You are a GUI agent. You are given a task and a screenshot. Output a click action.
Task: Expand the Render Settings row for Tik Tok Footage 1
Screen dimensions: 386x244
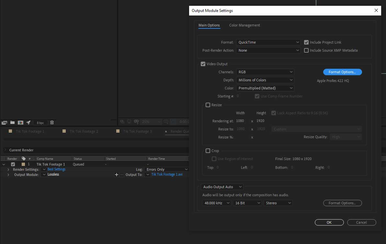(8, 169)
